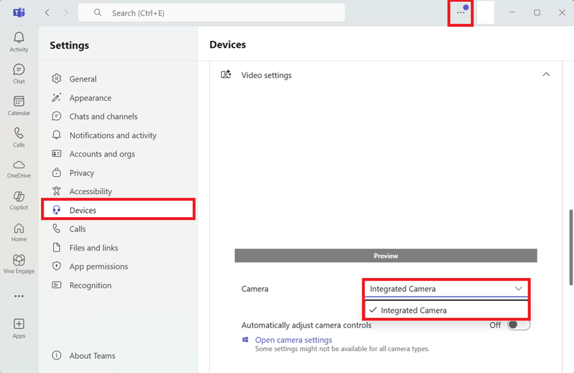This screenshot has height=373, width=574.
Task: Show more apps ellipsis in rail
Action: (19, 296)
